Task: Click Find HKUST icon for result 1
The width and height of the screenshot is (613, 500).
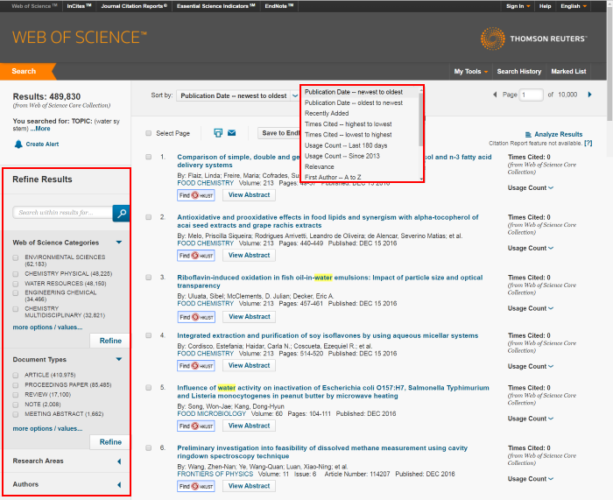Action: click(196, 195)
